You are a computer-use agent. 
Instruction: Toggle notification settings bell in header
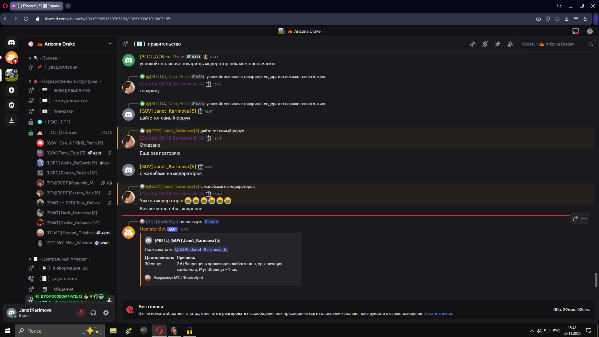pos(485,44)
